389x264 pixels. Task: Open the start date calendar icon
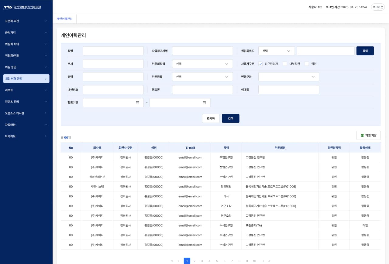(137, 103)
